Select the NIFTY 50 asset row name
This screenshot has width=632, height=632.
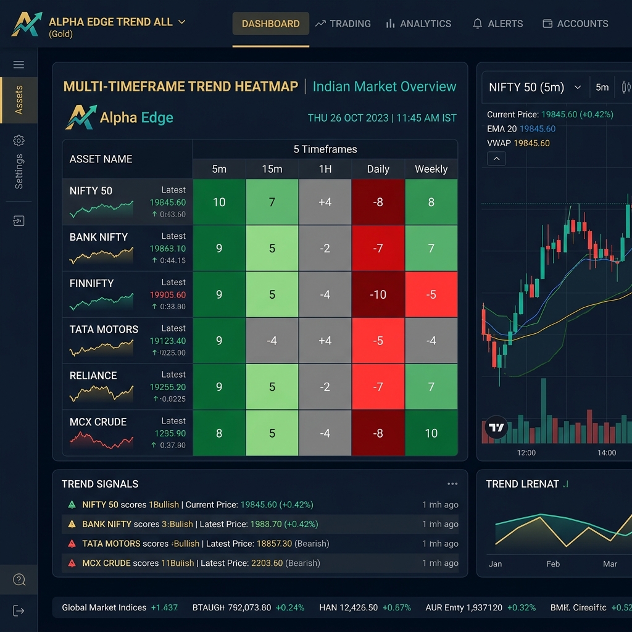pyautogui.click(x=91, y=191)
